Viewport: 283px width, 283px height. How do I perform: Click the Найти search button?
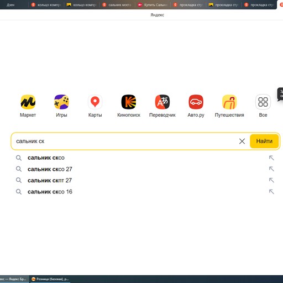[264, 141]
